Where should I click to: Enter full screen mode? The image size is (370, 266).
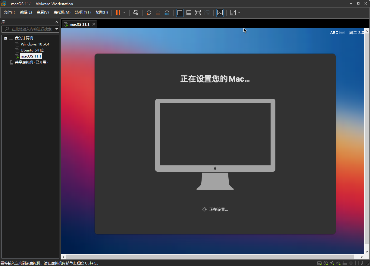198,13
